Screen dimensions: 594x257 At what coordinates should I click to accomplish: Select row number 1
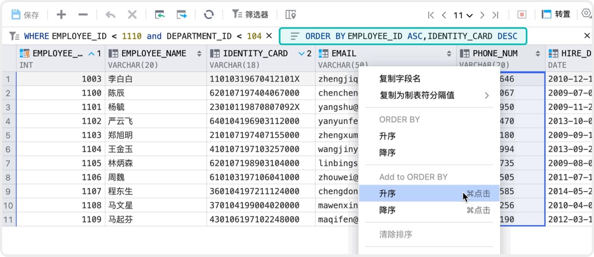pos(8,79)
